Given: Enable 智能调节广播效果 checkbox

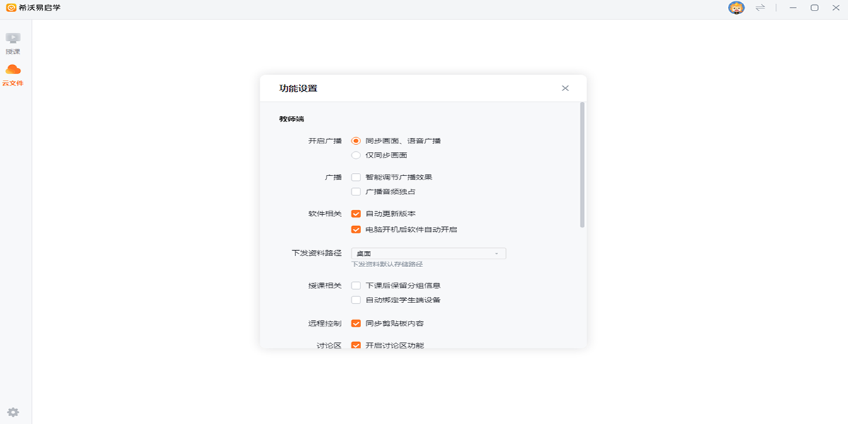Looking at the screenshot, I should pyautogui.click(x=356, y=177).
